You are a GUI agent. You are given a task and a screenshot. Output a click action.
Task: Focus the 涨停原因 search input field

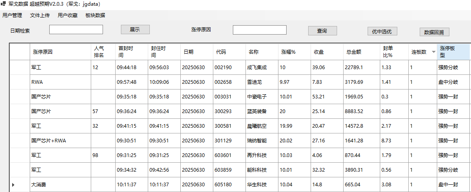(x=260, y=30)
